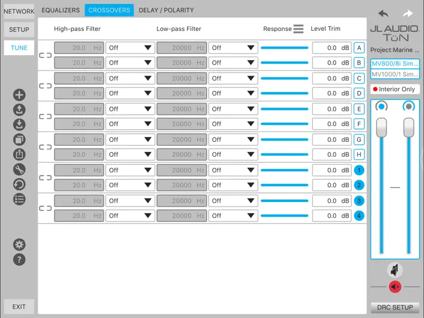Click the circular reset arrow icon
This screenshot has width=424, height=318.
pos(19,184)
